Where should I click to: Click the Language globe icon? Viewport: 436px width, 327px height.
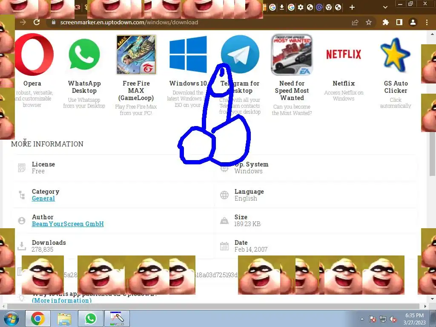pos(224,195)
